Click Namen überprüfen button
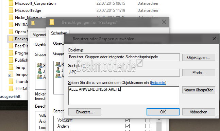 [x=199, y=90]
